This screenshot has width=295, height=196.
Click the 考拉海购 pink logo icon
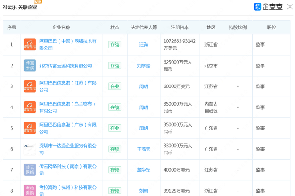click(30, 191)
